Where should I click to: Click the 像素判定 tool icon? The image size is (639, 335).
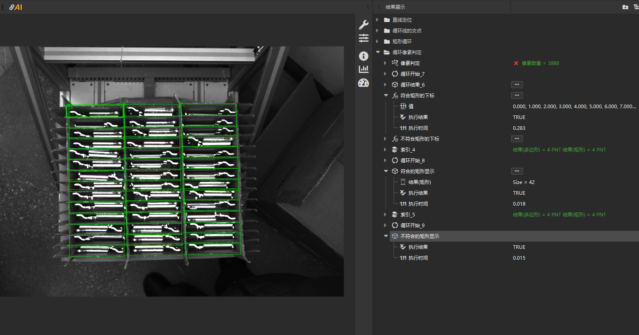(x=395, y=63)
